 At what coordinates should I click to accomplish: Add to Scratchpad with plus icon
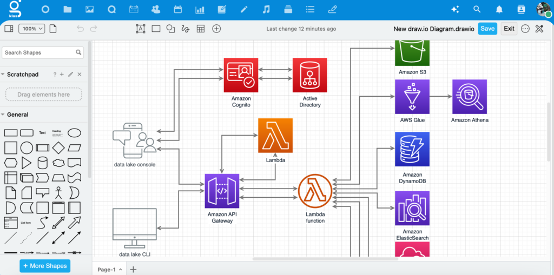coord(62,75)
